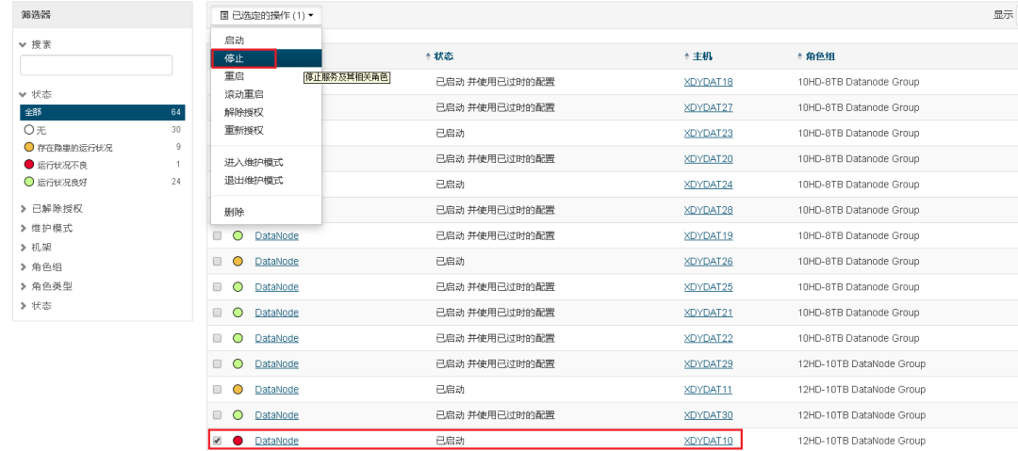1018x451 pixels.
Task: Open DataNode link in XDYDAT10 row
Action: [x=276, y=441]
